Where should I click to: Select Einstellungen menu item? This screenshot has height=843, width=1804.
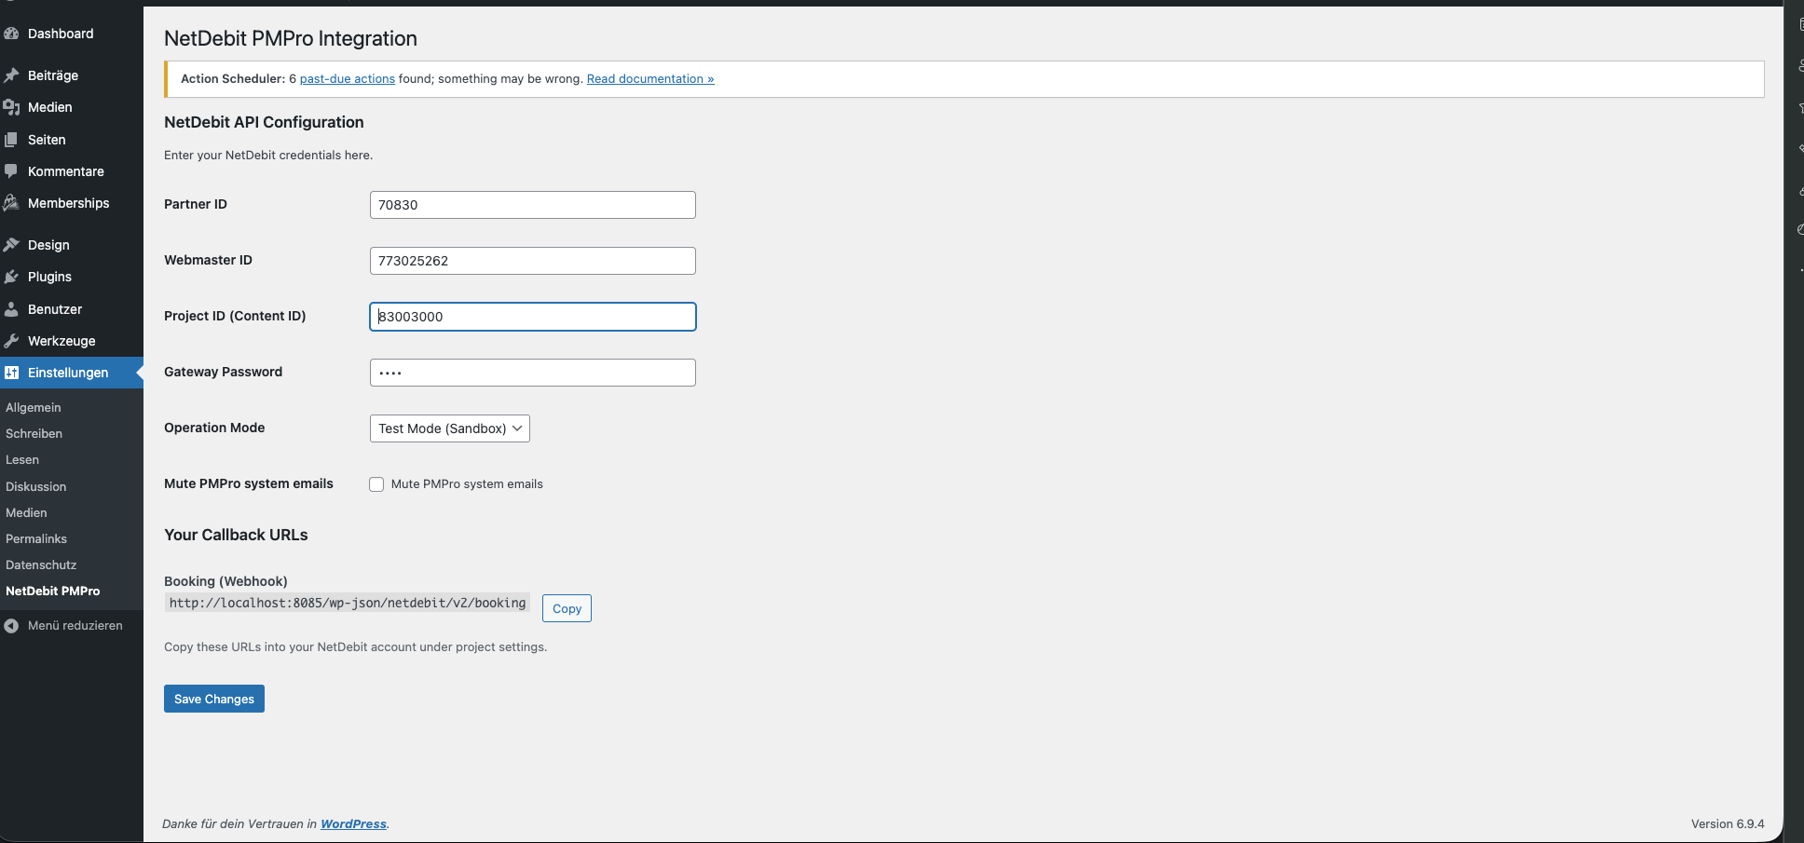pos(72,373)
